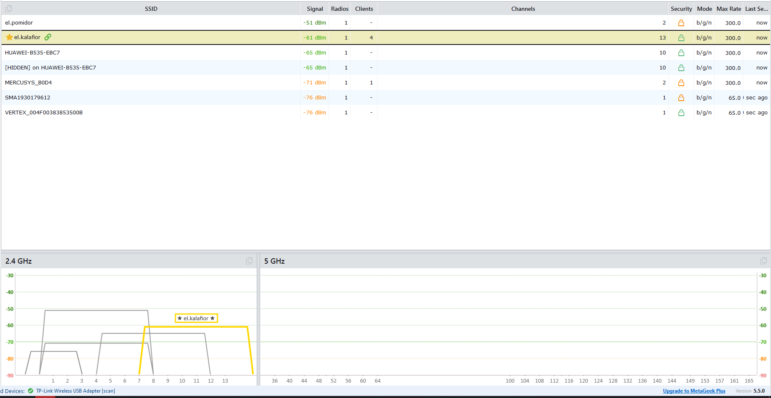Viewport: 771px width, 398px height.
Task: Select the VERTEX_004F00383853500B network name
Action: pos(44,113)
